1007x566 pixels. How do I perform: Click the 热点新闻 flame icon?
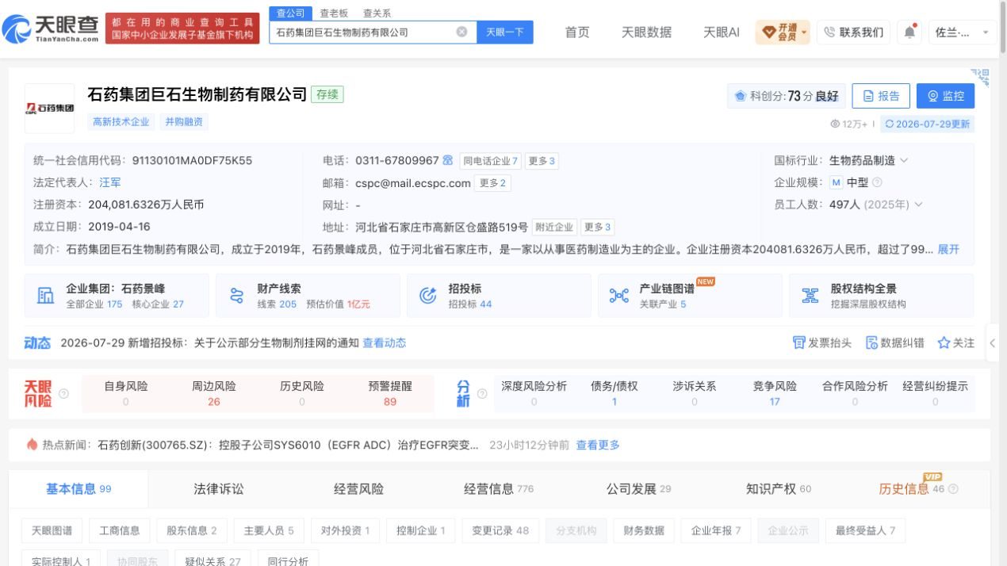tap(32, 445)
